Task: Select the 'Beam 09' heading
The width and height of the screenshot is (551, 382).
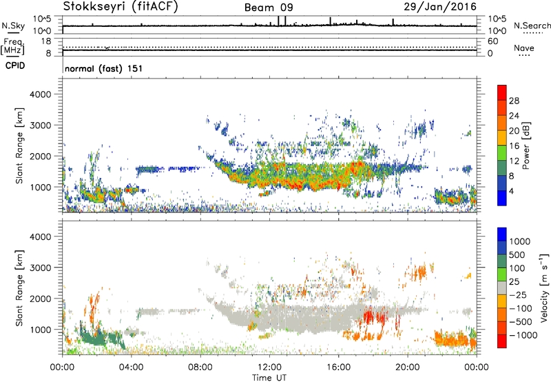Action: [269, 8]
